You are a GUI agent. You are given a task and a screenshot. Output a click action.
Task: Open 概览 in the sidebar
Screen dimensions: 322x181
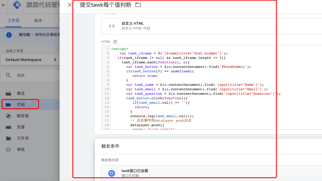click(21, 93)
